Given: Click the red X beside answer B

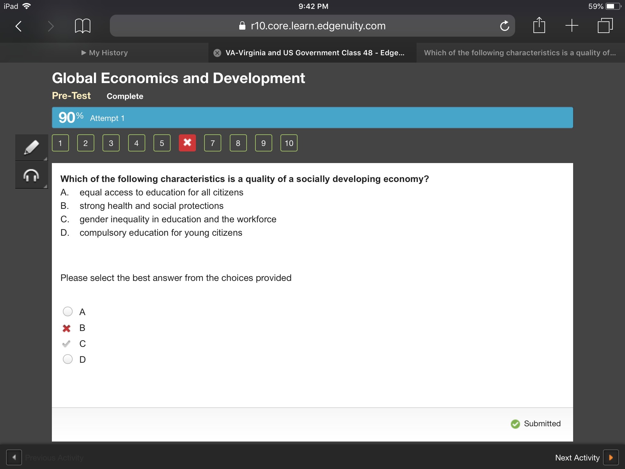Looking at the screenshot, I should (67, 328).
